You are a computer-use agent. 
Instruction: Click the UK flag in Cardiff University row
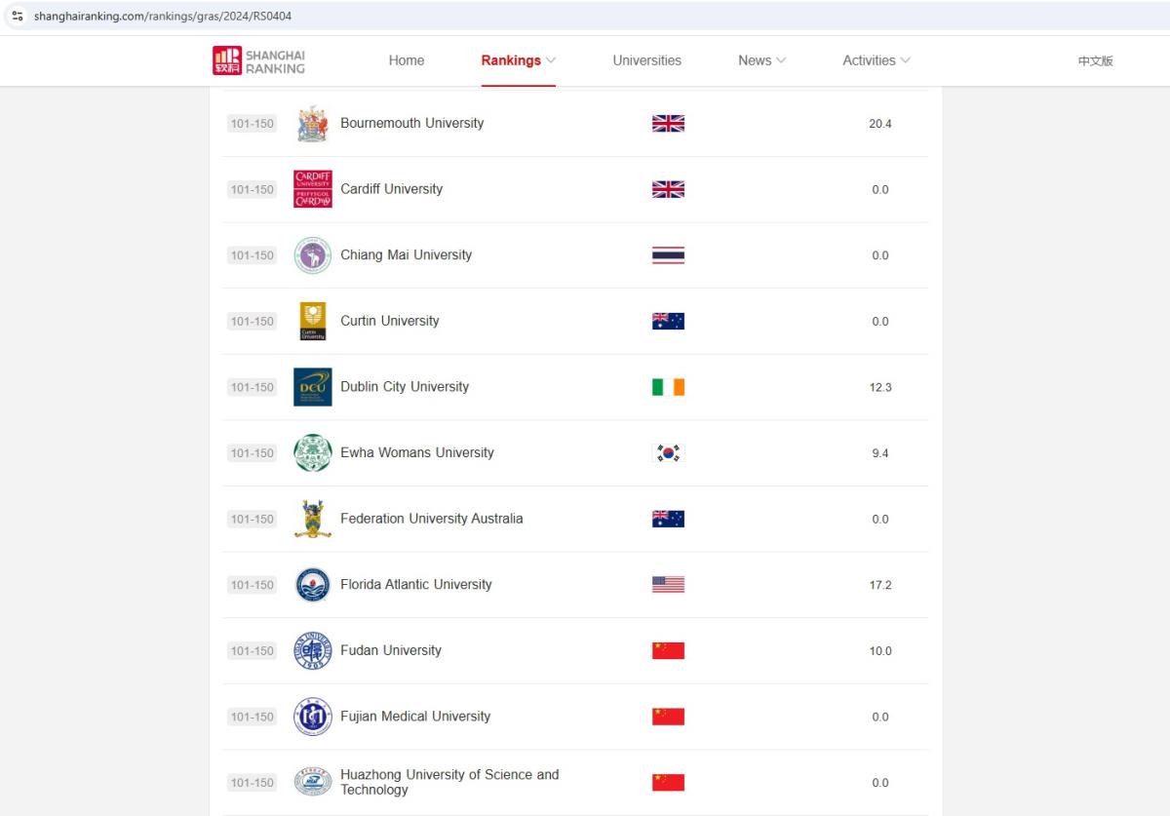(x=668, y=189)
